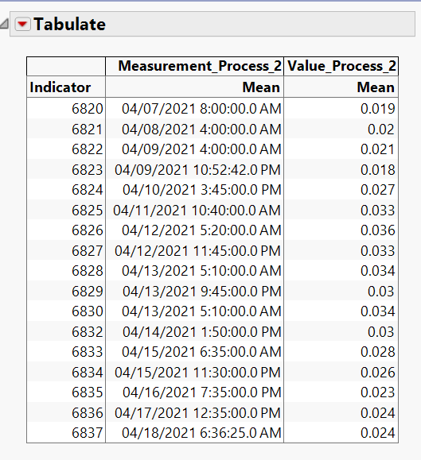Select Indicator 6823 row label
This screenshot has width=421, height=460.
(x=88, y=170)
